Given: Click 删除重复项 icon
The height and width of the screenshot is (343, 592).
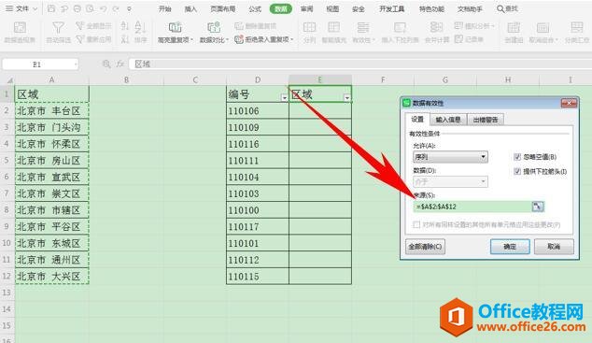Looking at the screenshot, I should [x=239, y=25].
